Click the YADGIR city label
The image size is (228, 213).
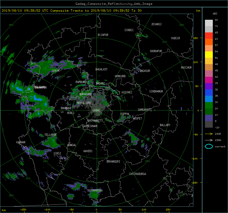(175, 38)
